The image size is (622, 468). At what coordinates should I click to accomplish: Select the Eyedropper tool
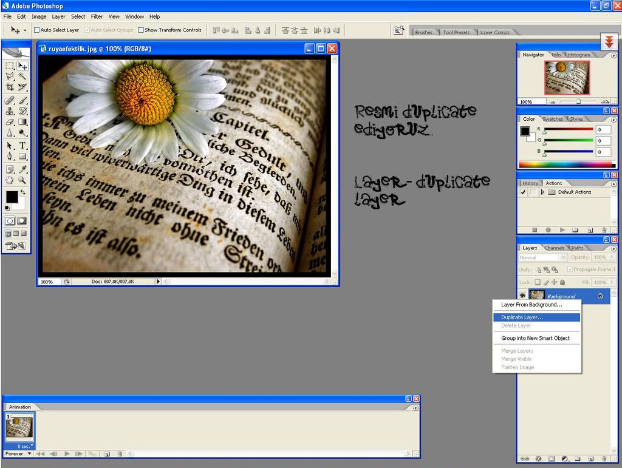(x=22, y=169)
